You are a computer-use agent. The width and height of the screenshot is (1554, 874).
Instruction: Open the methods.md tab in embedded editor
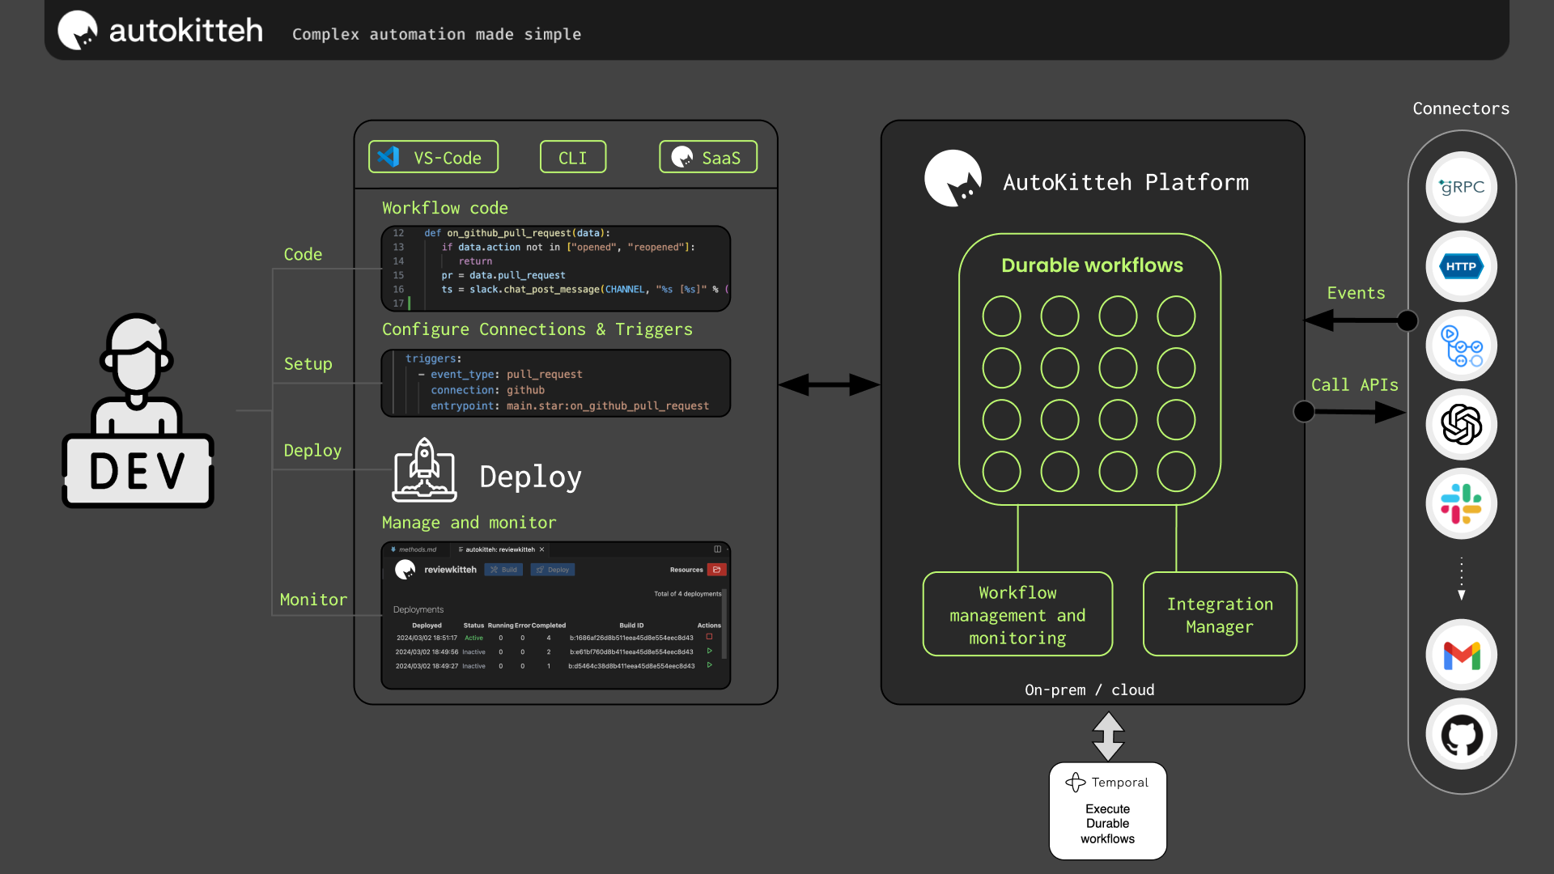click(414, 549)
